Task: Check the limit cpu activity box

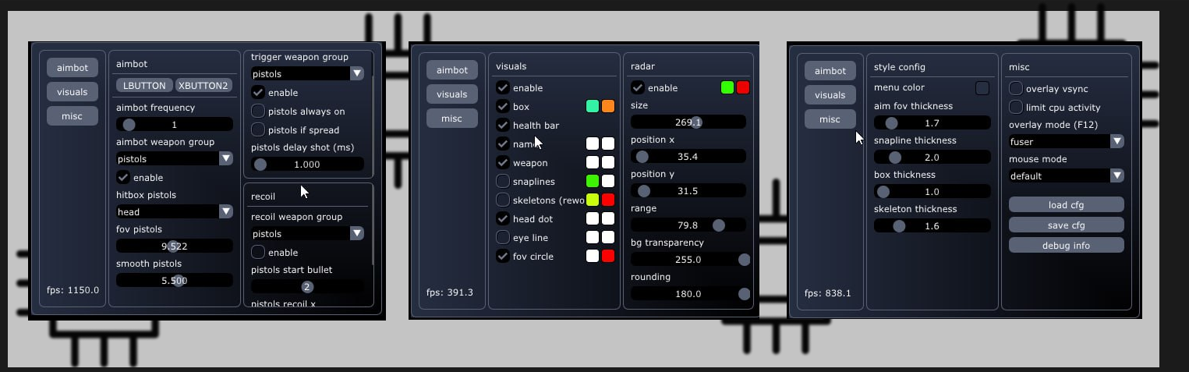Action: click(1016, 108)
